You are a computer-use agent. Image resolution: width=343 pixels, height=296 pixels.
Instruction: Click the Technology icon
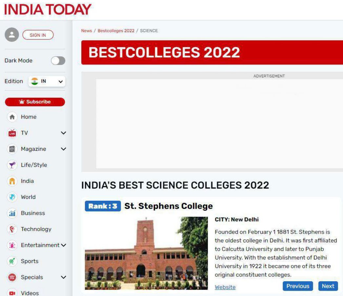pos(12,229)
